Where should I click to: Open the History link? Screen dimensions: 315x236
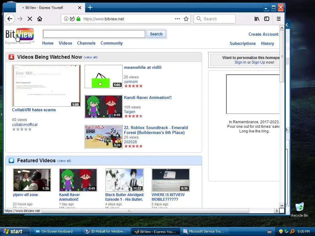click(x=267, y=44)
